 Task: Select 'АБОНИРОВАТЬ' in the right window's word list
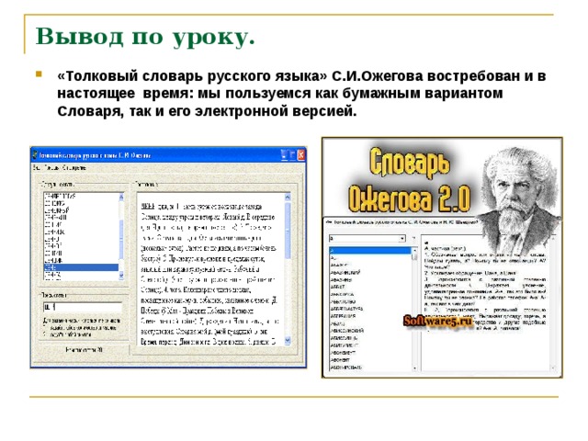(346, 367)
